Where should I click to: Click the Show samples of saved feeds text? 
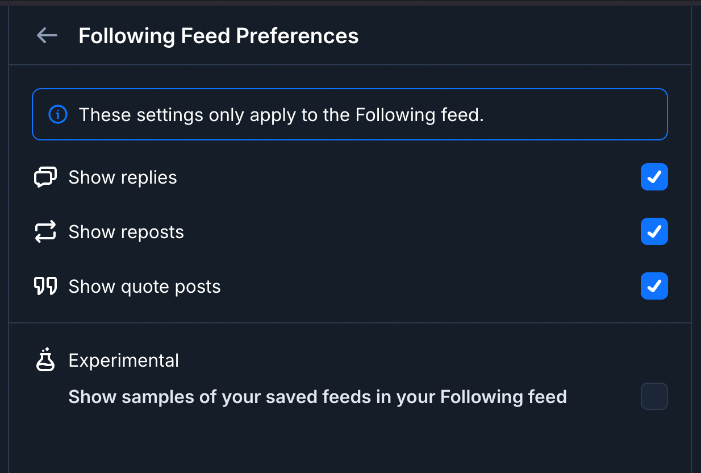click(x=318, y=396)
